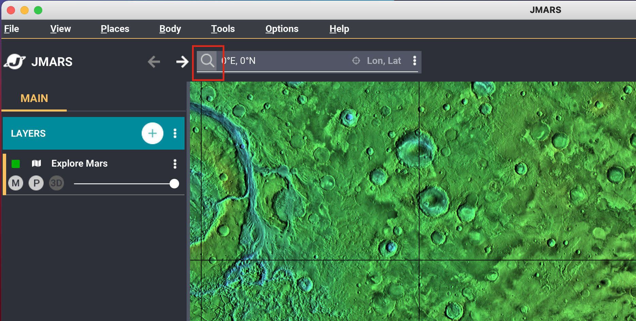Go back with the left arrow
This screenshot has height=321, width=636.
[x=154, y=62]
